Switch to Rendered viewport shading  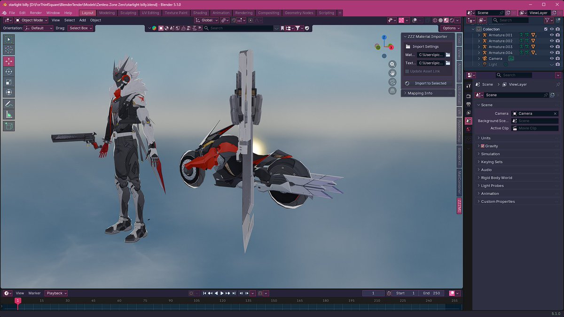point(451,21)
